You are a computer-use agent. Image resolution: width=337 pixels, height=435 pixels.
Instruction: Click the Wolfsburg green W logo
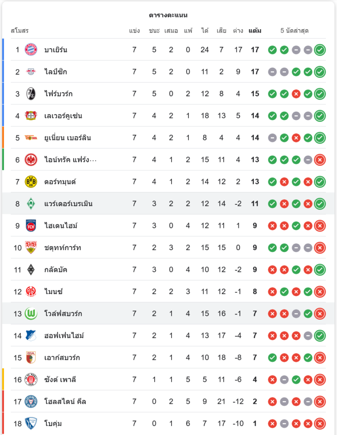(31, 314)
